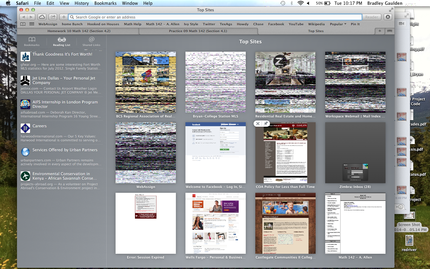Image resolution: width=430 pixels, height=269 pixels.
Task: Open the Time Machine menu bar icon
Action: (282, 3)
